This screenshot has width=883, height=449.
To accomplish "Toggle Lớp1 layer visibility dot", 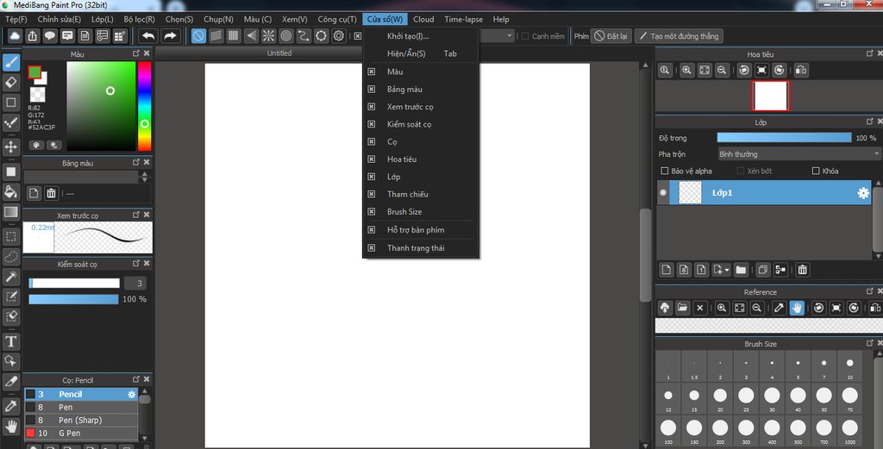I will [x=663, y=192].
